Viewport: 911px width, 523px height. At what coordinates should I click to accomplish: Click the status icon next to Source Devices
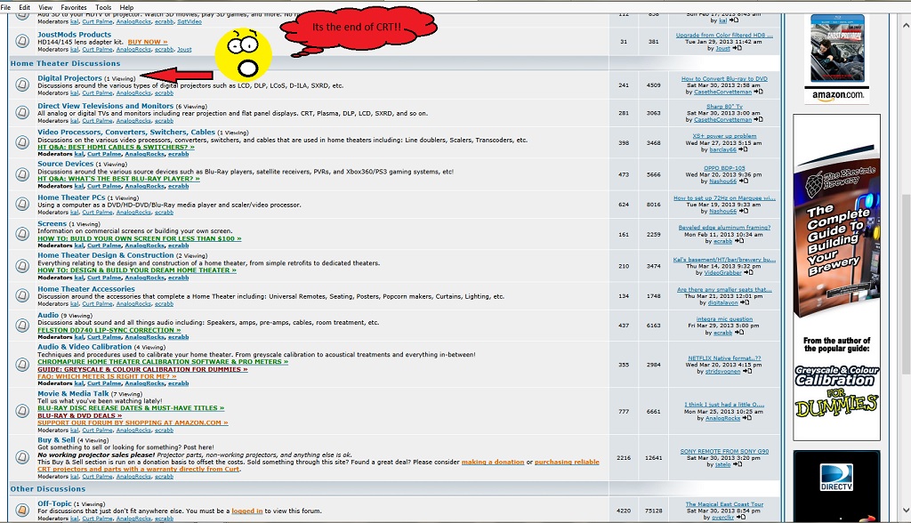22,174
